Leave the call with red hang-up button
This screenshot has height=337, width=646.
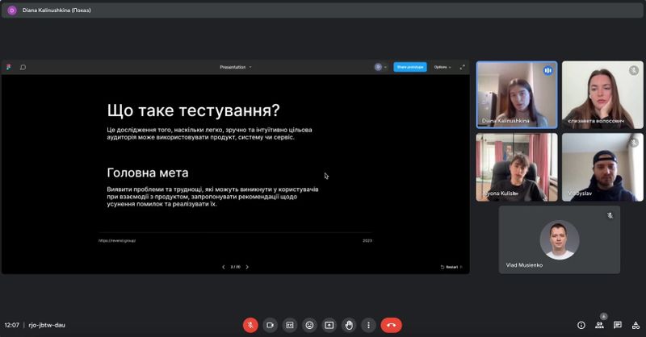pos(391,325)
